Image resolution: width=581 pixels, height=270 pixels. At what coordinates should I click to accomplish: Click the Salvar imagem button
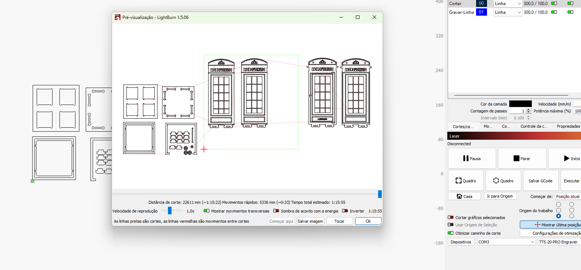[x=310, y=221]
